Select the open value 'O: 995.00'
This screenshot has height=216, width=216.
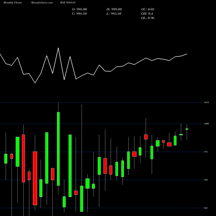click(x=79, y=10)
